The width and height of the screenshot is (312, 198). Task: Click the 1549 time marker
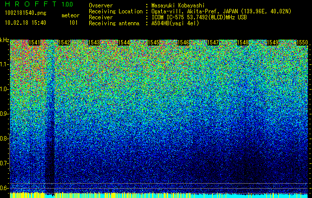pyautogui.click(x=272, y=43)
